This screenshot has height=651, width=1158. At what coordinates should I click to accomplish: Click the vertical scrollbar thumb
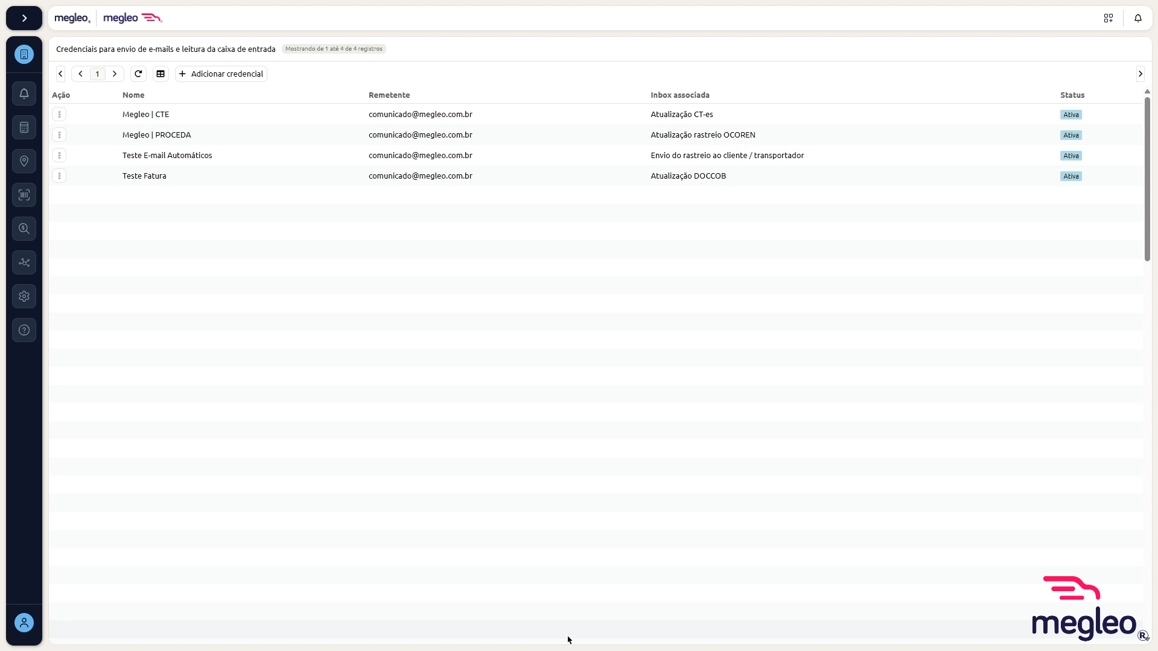click(1147, 179)
